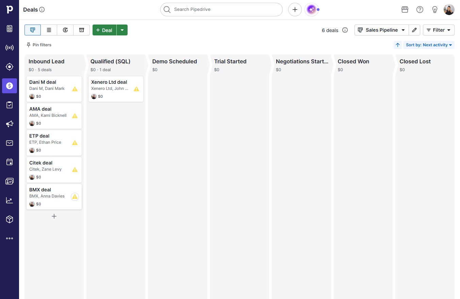Click Pin filters

pos(39,45)
